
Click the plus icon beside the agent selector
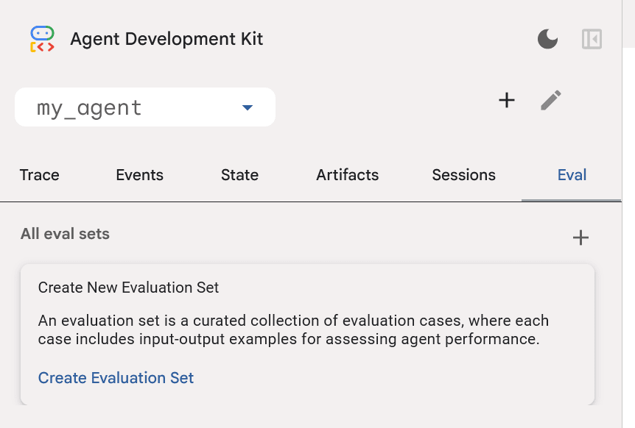point(507,100)
